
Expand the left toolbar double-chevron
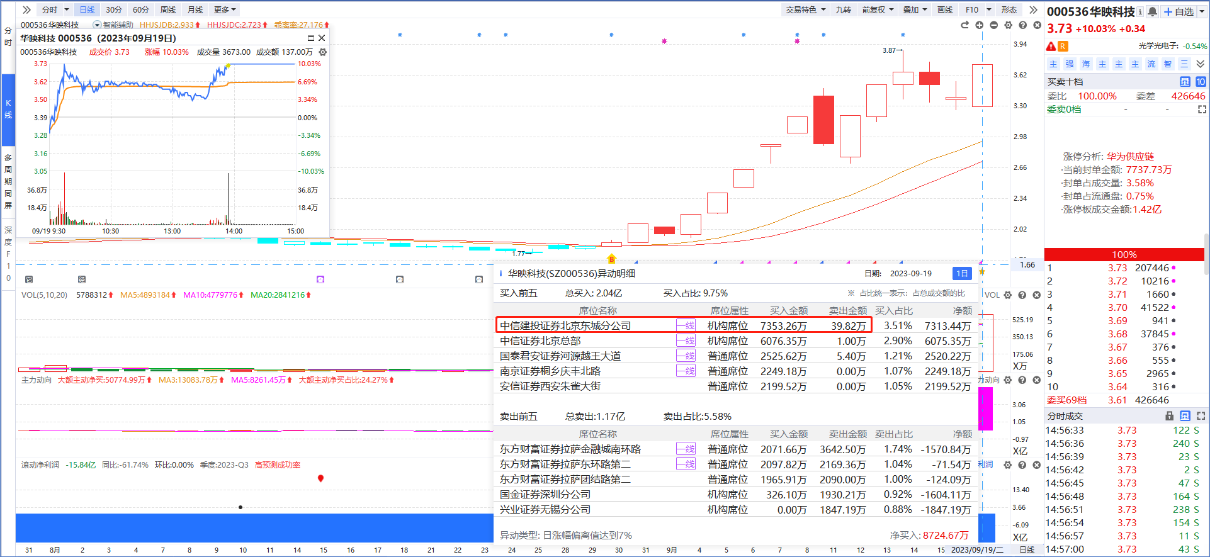(26, 9)
